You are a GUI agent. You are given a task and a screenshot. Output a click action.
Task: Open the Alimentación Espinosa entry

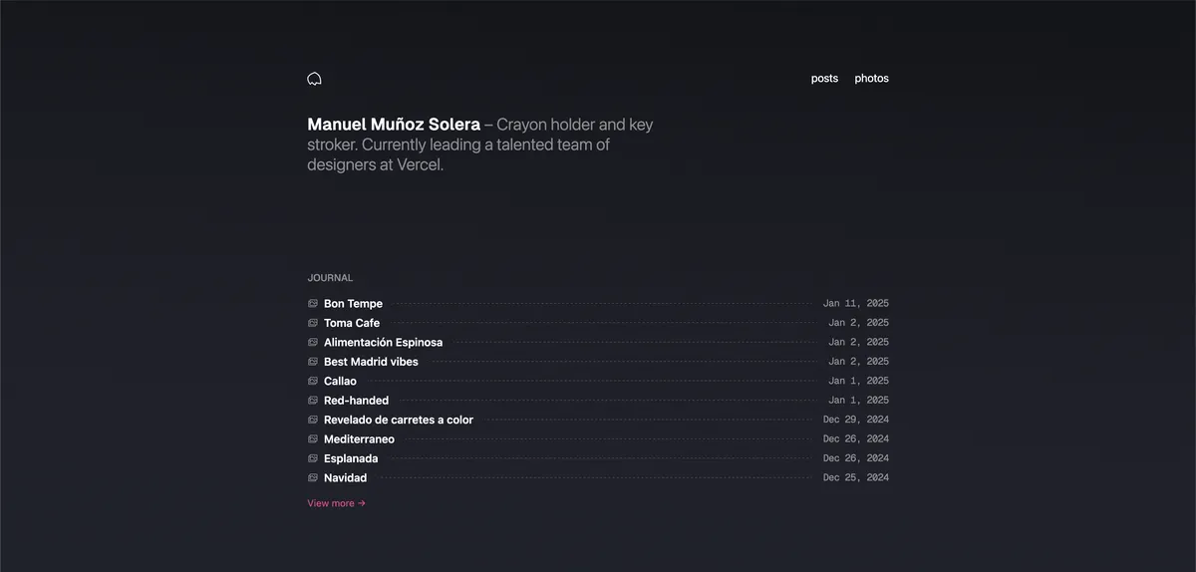pos(383,343)
